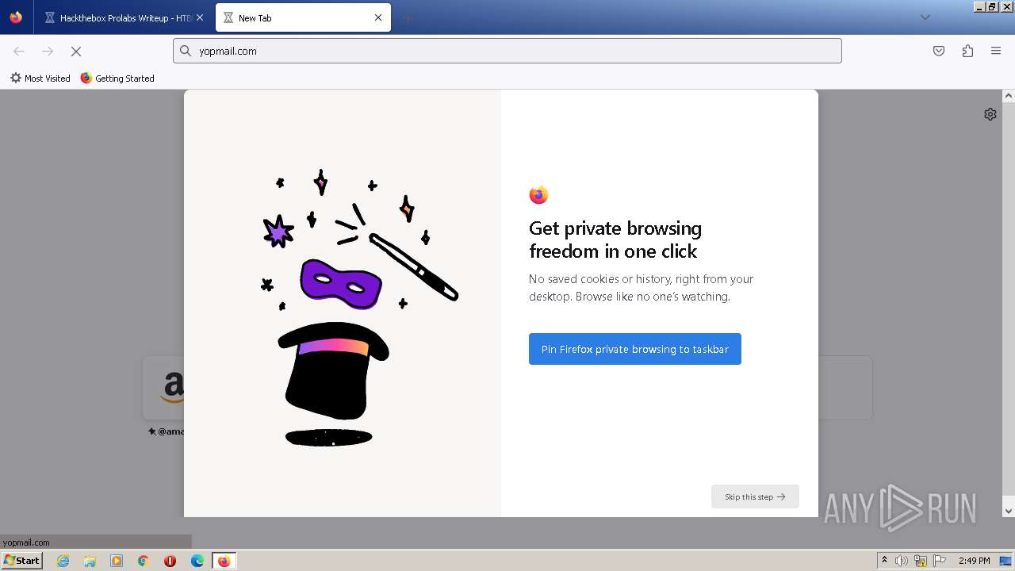Screen dimensions: 1015x571
Task: Go forward with the forward arrow
Action: [48, 51]
